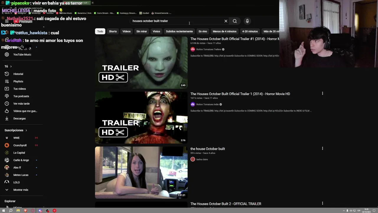Select the Todo filter chip

[x=100, y=31]
